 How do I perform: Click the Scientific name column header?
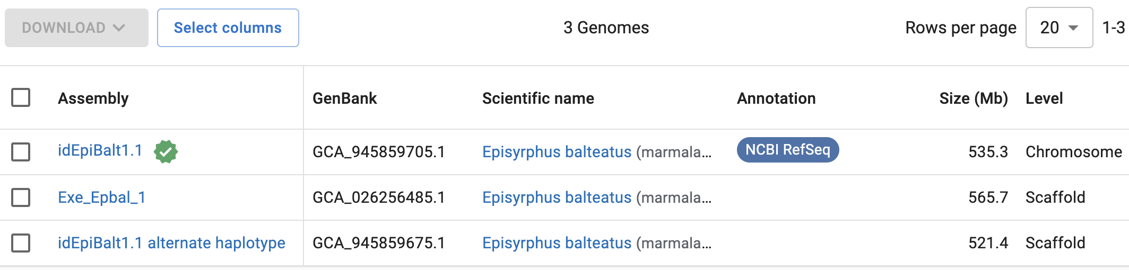click(x=538, y=98)
